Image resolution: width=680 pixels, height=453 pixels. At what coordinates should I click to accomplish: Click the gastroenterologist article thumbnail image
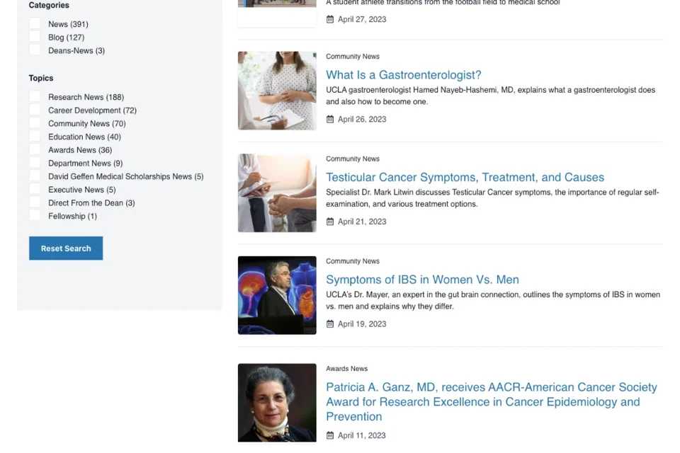(277, 91)
